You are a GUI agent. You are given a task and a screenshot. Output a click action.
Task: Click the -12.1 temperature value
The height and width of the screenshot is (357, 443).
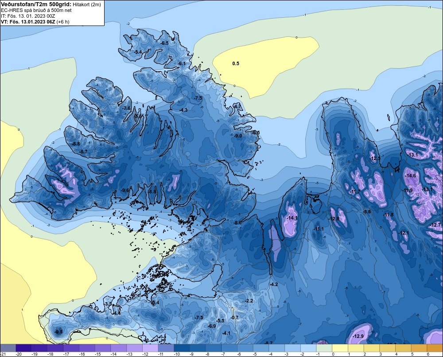[x=404, y=233]
